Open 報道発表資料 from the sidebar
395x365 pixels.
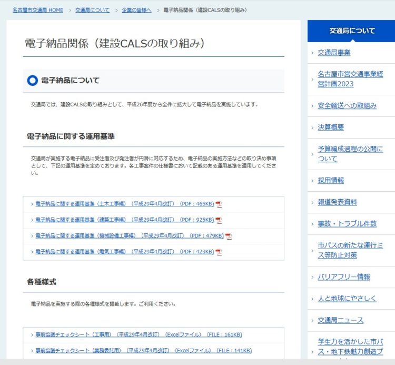[337, 202]
